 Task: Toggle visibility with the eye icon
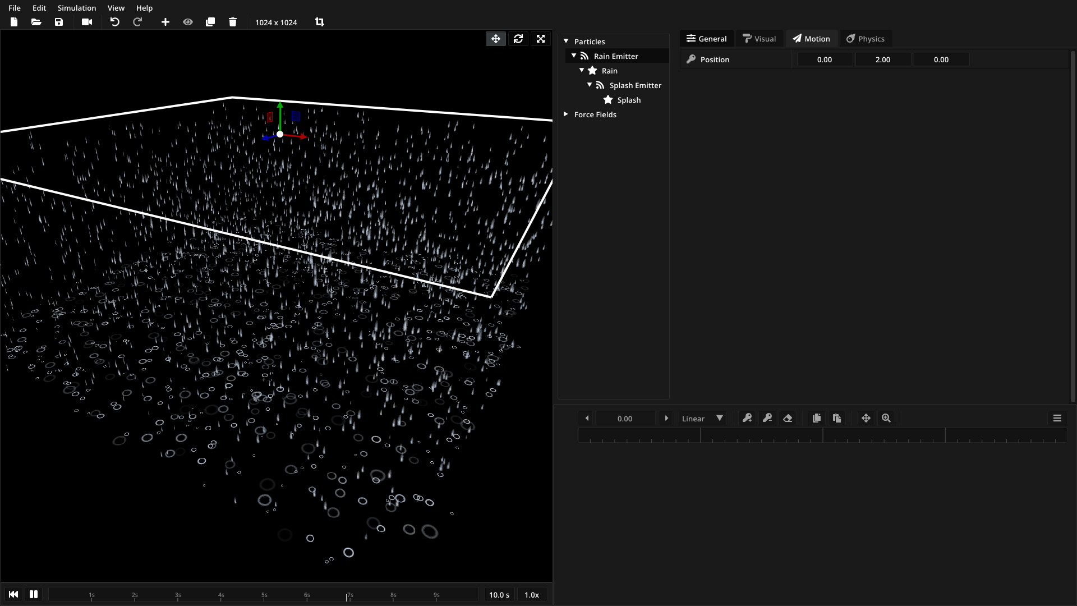(x=188, y=22)
